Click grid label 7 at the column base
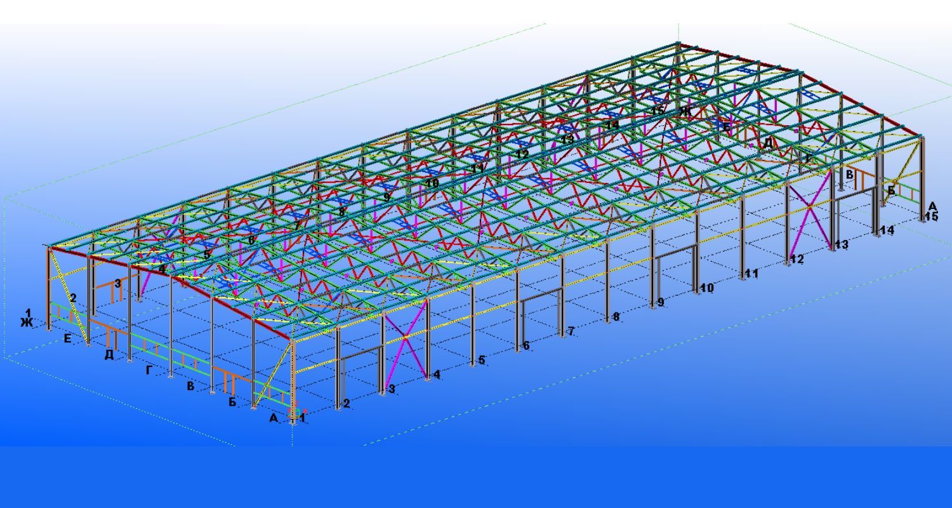 coord(571,331)
